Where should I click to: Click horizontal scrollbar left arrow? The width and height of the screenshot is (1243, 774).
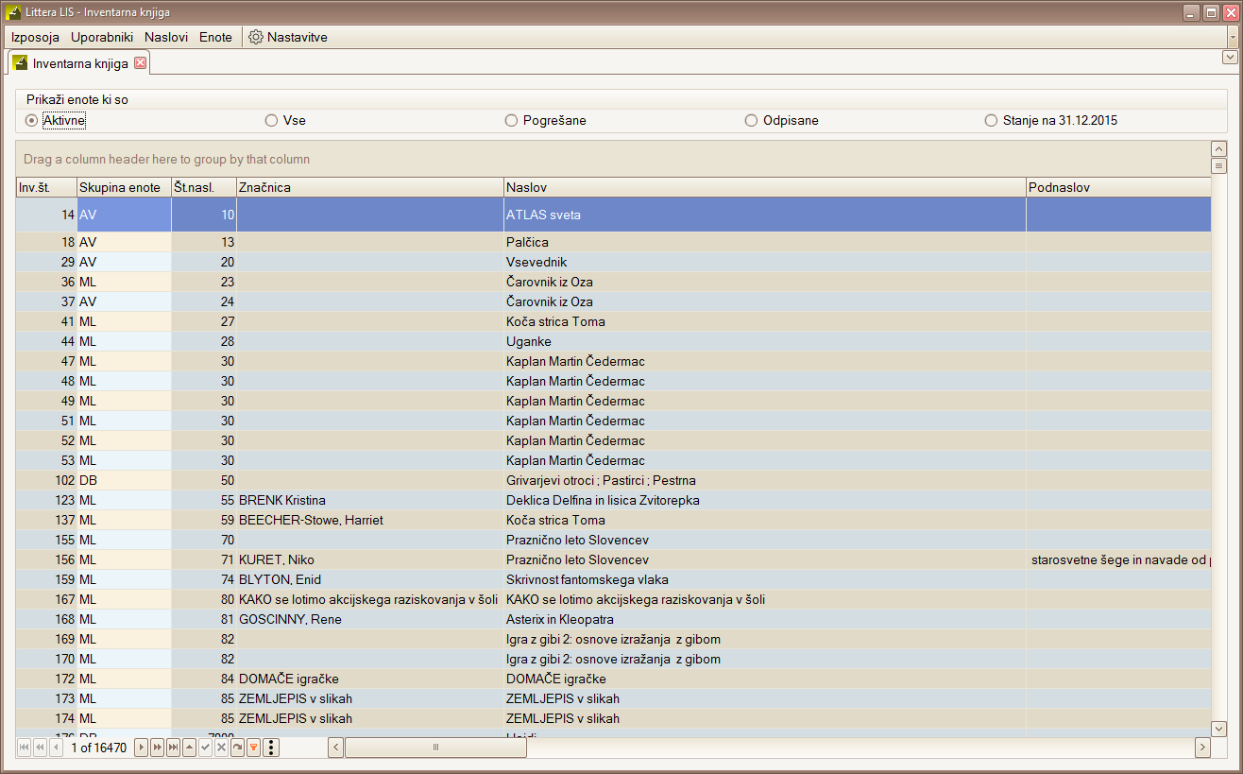(x=335, y=748)
